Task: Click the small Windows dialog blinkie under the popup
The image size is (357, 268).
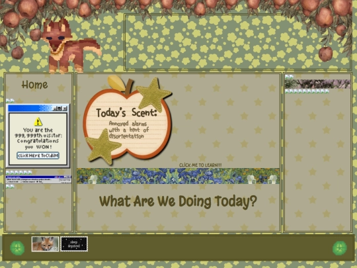Action: click(x=38, y=179)
